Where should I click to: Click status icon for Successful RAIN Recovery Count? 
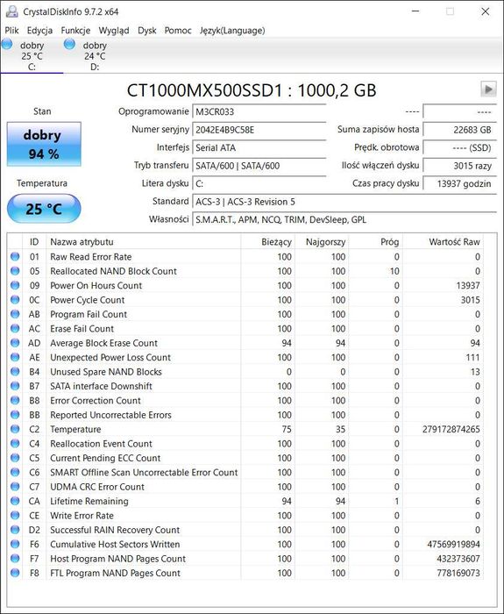(x=15, y=530)
